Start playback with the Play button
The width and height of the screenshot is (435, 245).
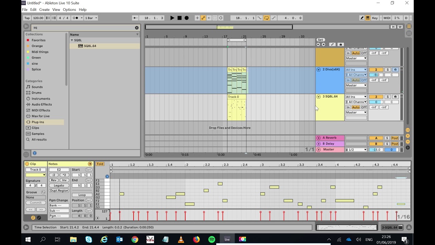pyautogui.click(x=172, y=18)
